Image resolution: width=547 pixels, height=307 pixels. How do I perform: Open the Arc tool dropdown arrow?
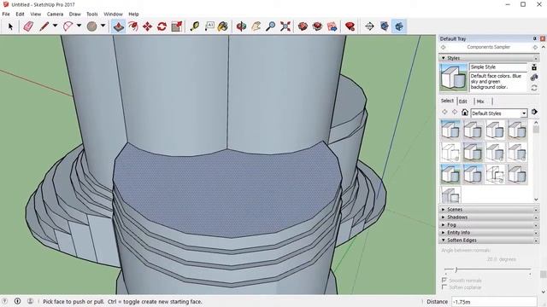(x=79, y=26)
